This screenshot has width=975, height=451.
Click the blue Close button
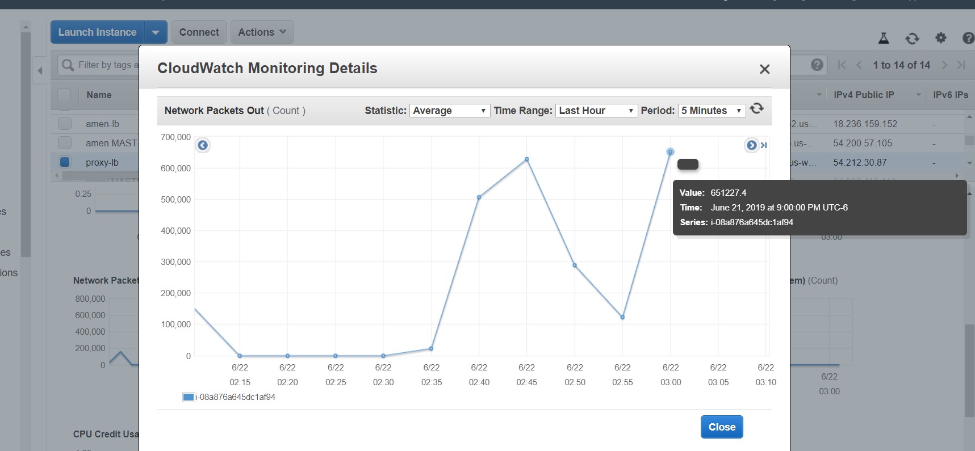point(722,427)
